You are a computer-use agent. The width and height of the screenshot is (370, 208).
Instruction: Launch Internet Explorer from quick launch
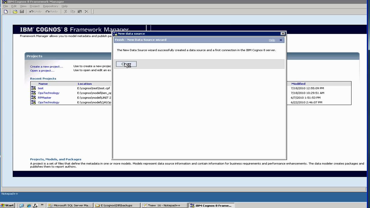[29, 205]
